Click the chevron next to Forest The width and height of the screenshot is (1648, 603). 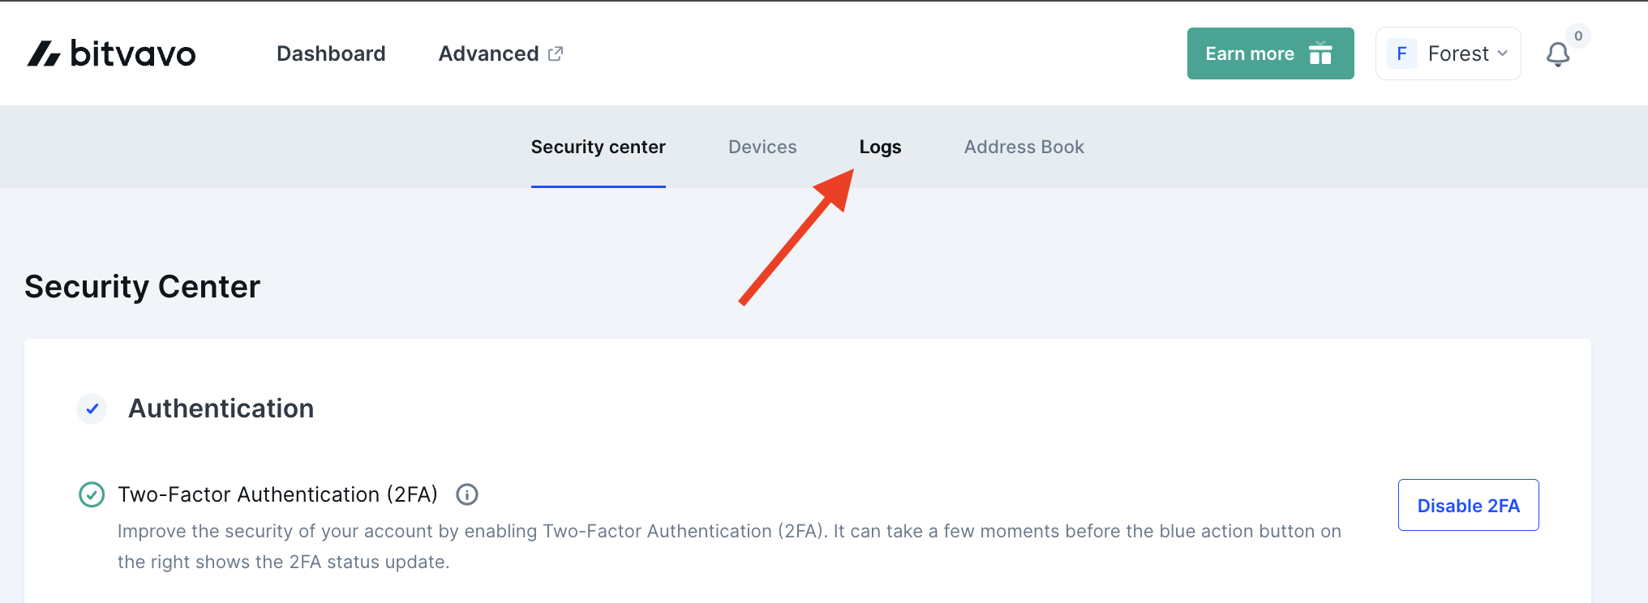click(x=1502, y=53)
